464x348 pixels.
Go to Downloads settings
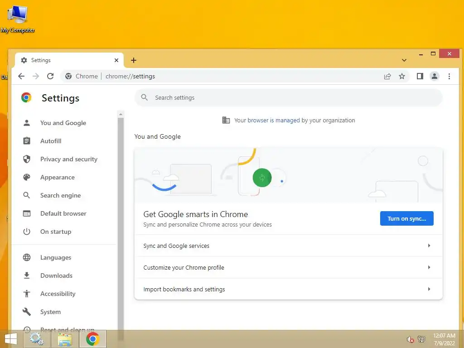(56, 275)
